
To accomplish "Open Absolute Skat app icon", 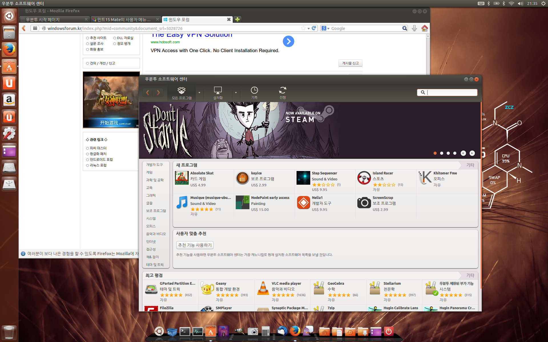I will pyautogui.click(x=182, y=178).
